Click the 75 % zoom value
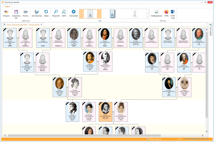Viewport: 214px width, 142px height. point(179,139)
